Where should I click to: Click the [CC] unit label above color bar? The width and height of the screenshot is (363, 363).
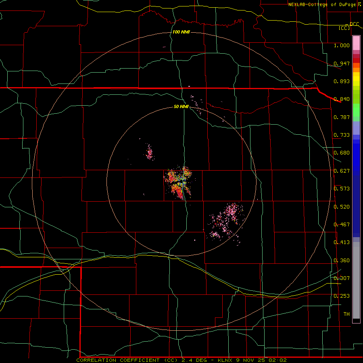point(344,28)
